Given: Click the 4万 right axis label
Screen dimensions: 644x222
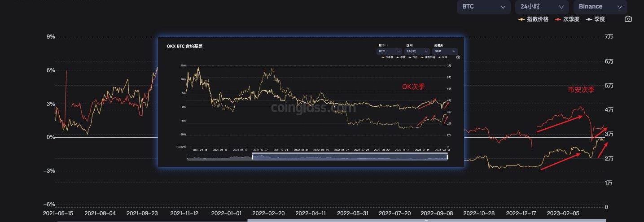Looking at the screenshot, I should (609, 110).
